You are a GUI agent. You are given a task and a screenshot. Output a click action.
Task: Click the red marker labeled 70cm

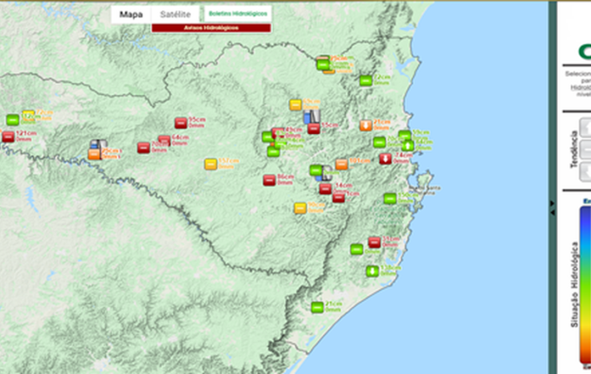[143, 147]
